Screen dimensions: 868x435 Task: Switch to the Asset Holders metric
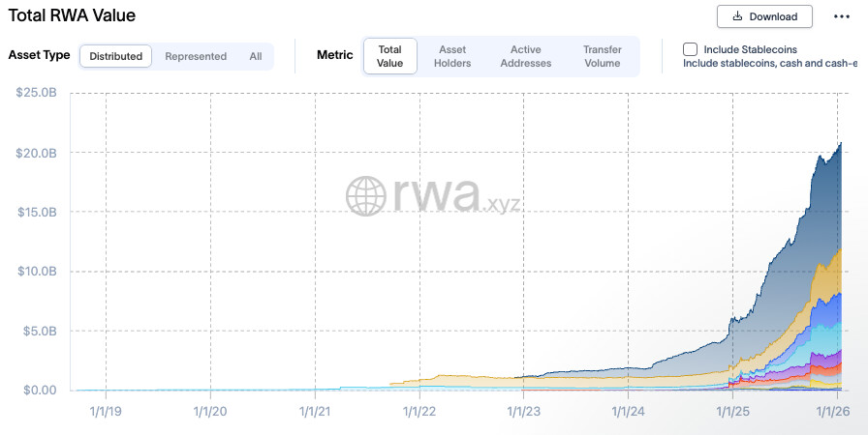[x=452, y=56]
